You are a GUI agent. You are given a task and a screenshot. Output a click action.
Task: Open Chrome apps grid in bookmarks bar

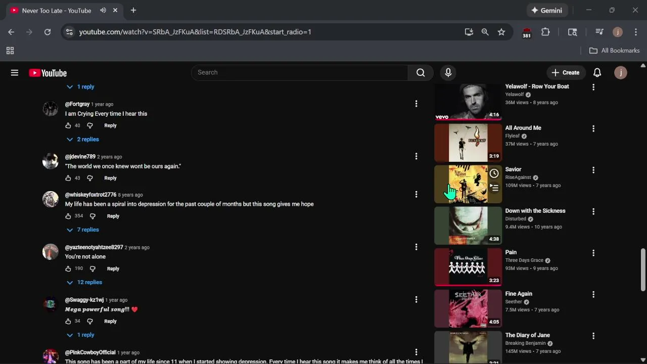[x=10, y=51]
